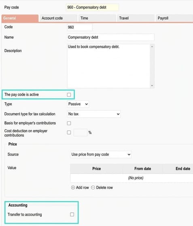Click the Add row plus icon
This screenshot has width=193, height=226.
pos(73,188)
